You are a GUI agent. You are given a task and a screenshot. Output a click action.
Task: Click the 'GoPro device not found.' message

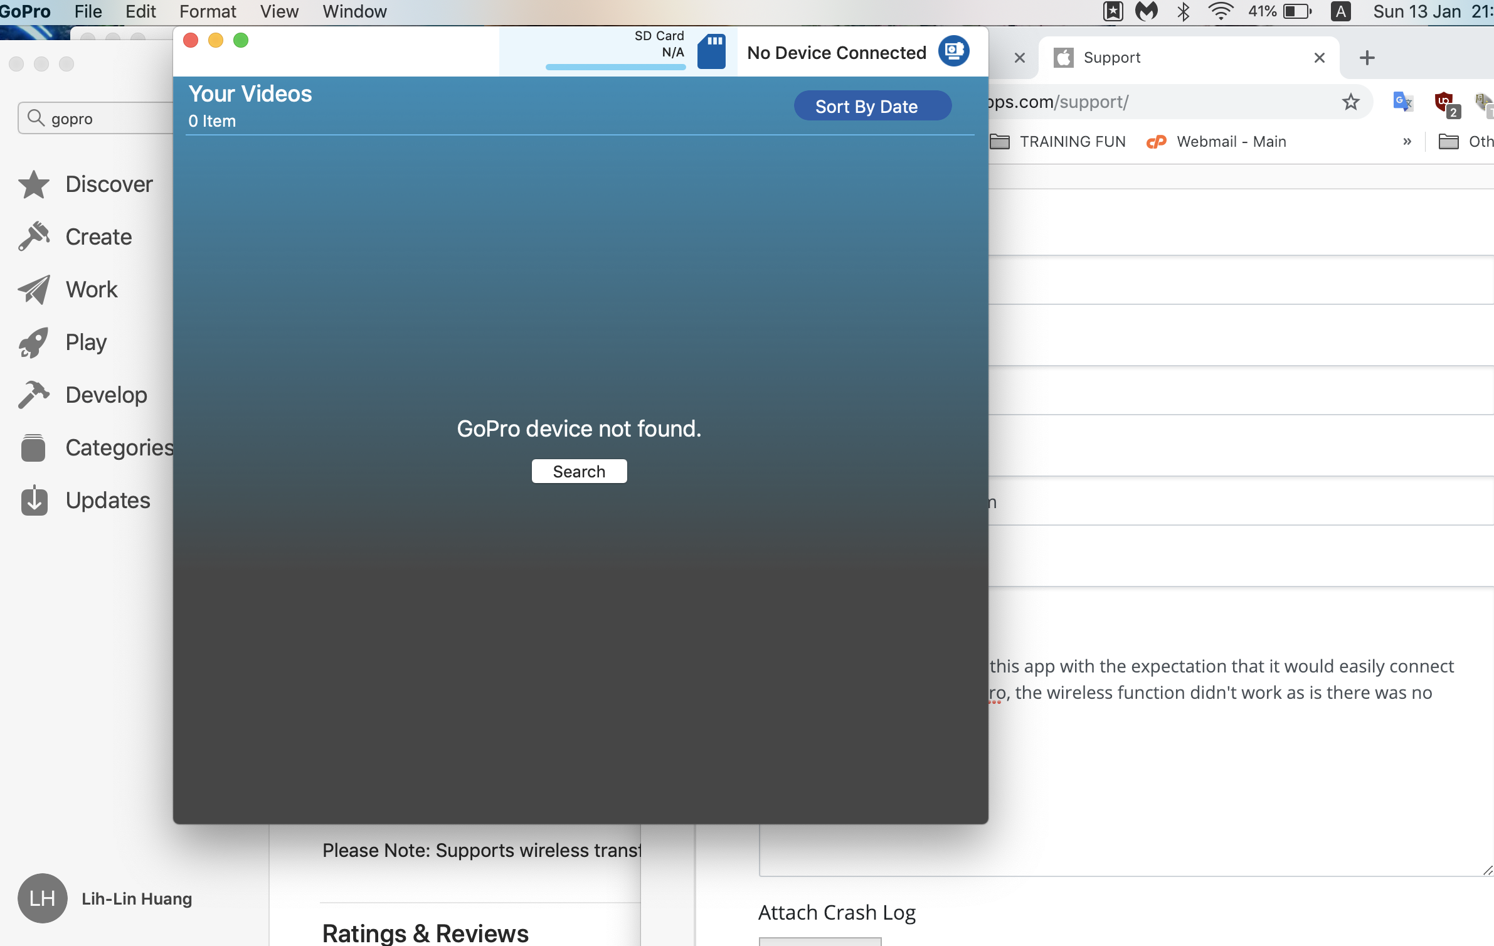579,429
